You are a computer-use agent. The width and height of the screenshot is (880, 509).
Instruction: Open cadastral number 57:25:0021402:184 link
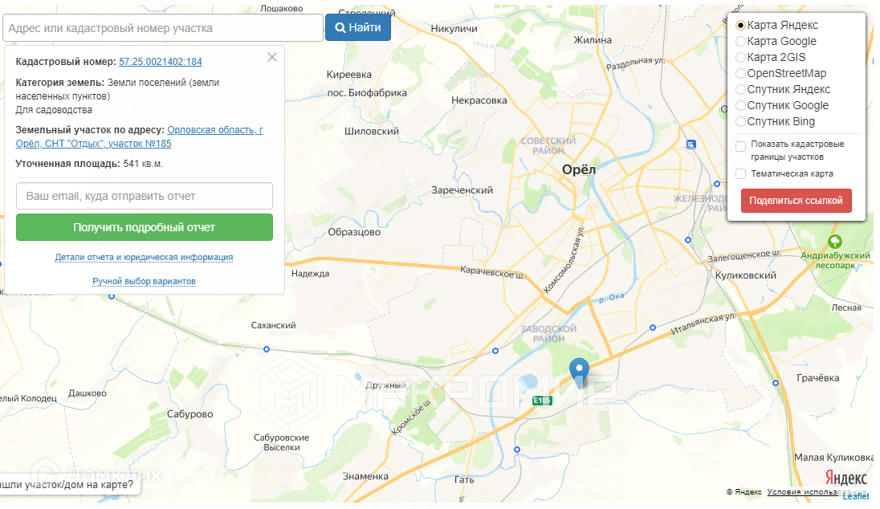coord(161,62)
